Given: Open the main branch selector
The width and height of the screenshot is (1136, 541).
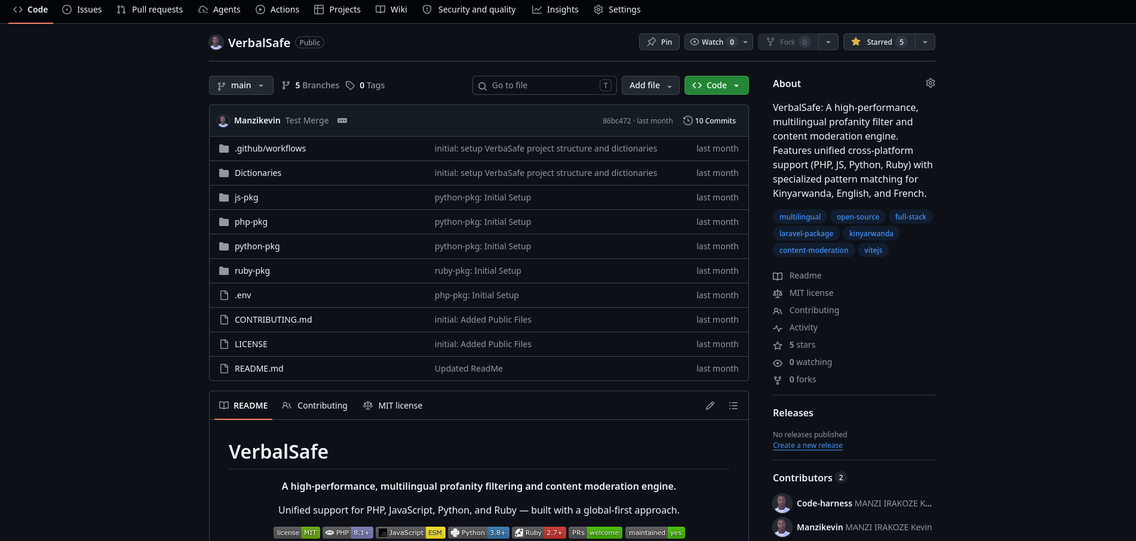Looking at the screenshot, I should (241, 85).
